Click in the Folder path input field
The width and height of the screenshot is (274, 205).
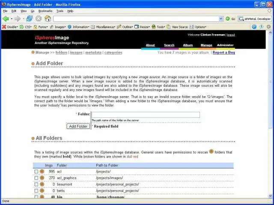pos(146,115)
